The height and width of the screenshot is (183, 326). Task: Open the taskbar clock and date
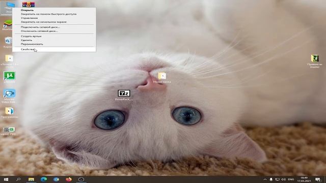pyautogui.click(x=304, y=179)
